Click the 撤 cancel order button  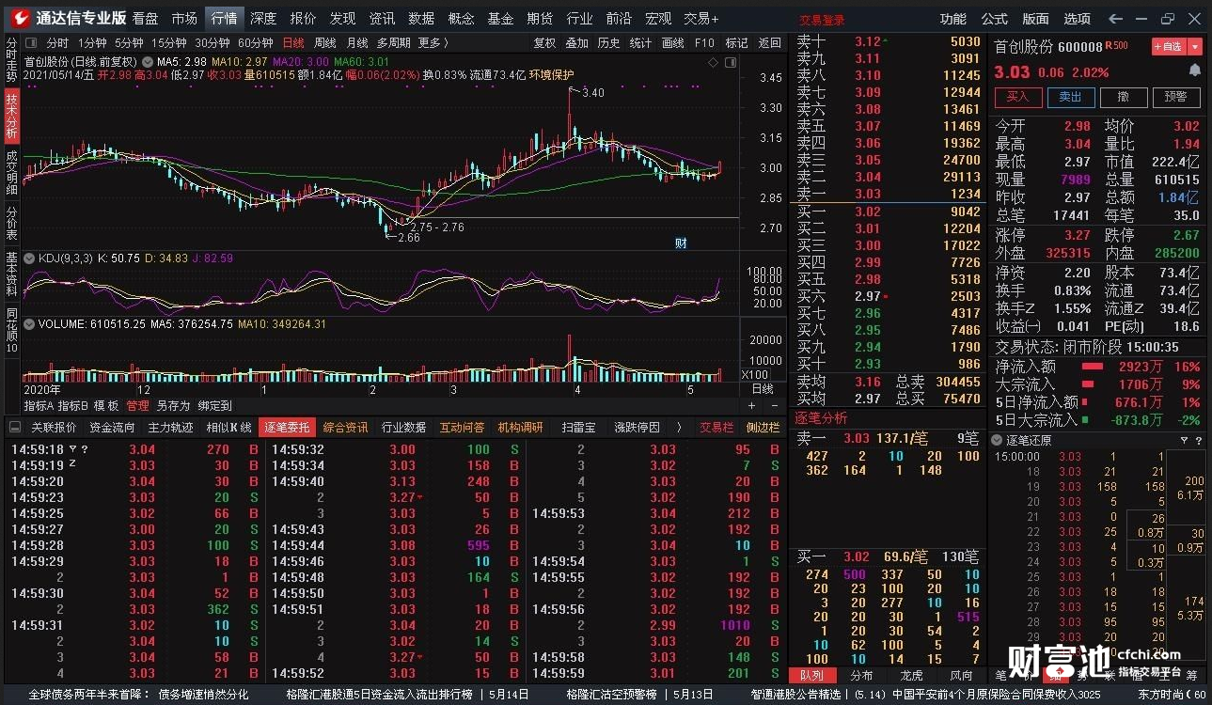pos(1123,97)
